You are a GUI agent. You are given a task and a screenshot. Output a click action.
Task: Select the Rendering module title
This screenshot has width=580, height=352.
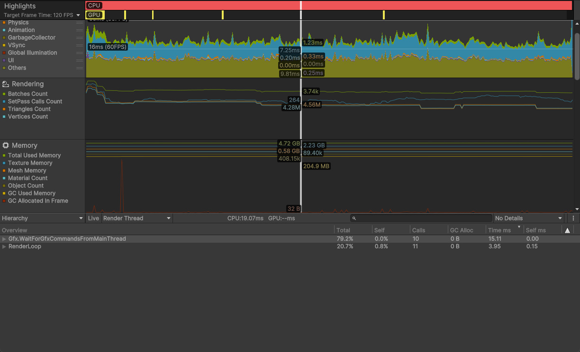pos(27,84)
